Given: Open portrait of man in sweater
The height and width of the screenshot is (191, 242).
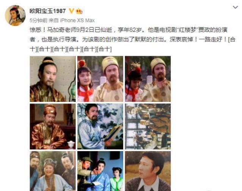Looking at the screenshot, I should point(148,171).
